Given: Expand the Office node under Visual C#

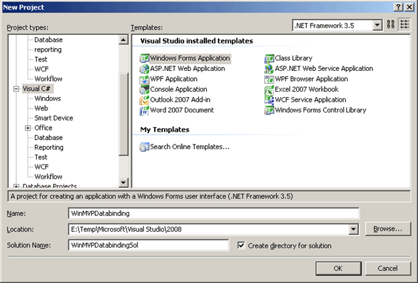Looking at the screenshot, I should coord(28,128).
